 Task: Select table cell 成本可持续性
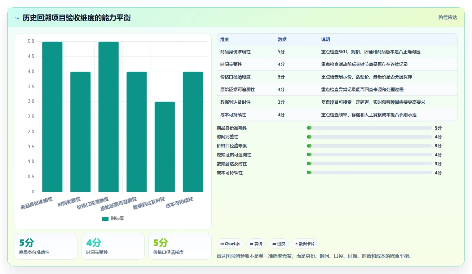click(x=233, y=115)
